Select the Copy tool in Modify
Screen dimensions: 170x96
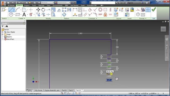[x=38, y=14]
